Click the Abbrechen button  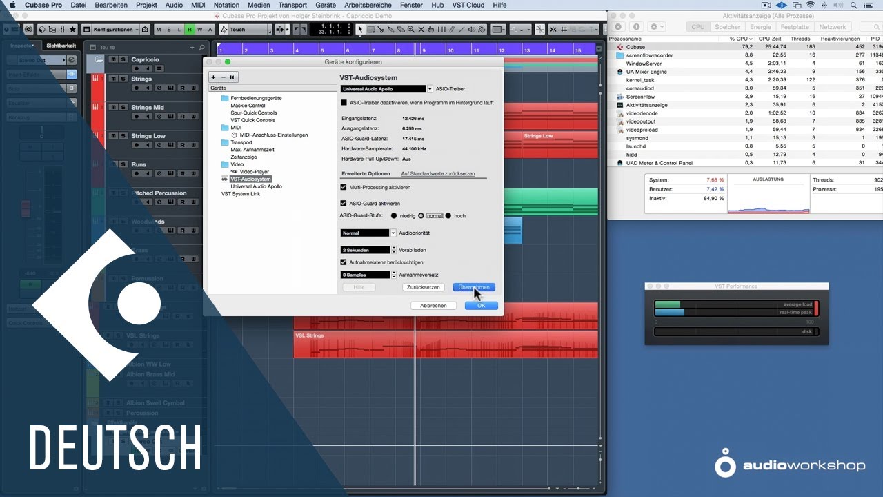coord(433,306)
